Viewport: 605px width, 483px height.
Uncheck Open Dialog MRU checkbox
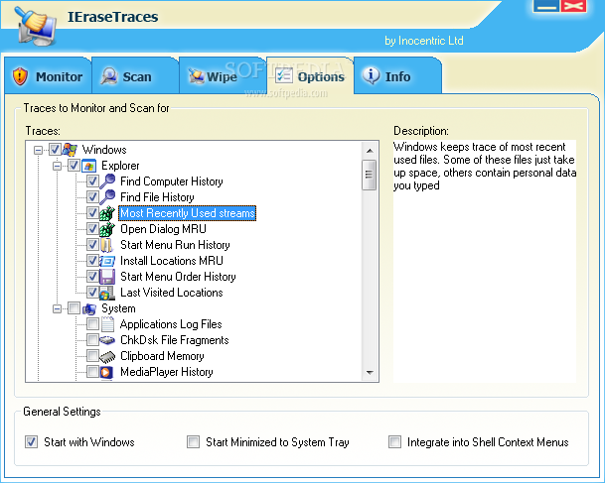pos(92,229)
